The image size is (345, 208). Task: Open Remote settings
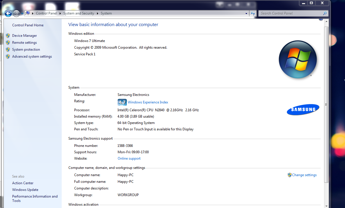(x=24, y=43)
